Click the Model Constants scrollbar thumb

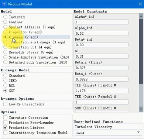coord(141,52)
